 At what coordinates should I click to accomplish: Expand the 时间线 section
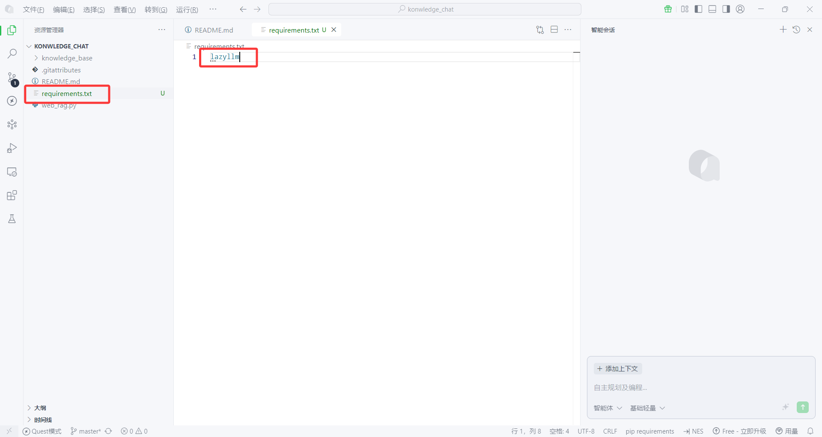tap(43, 420)
